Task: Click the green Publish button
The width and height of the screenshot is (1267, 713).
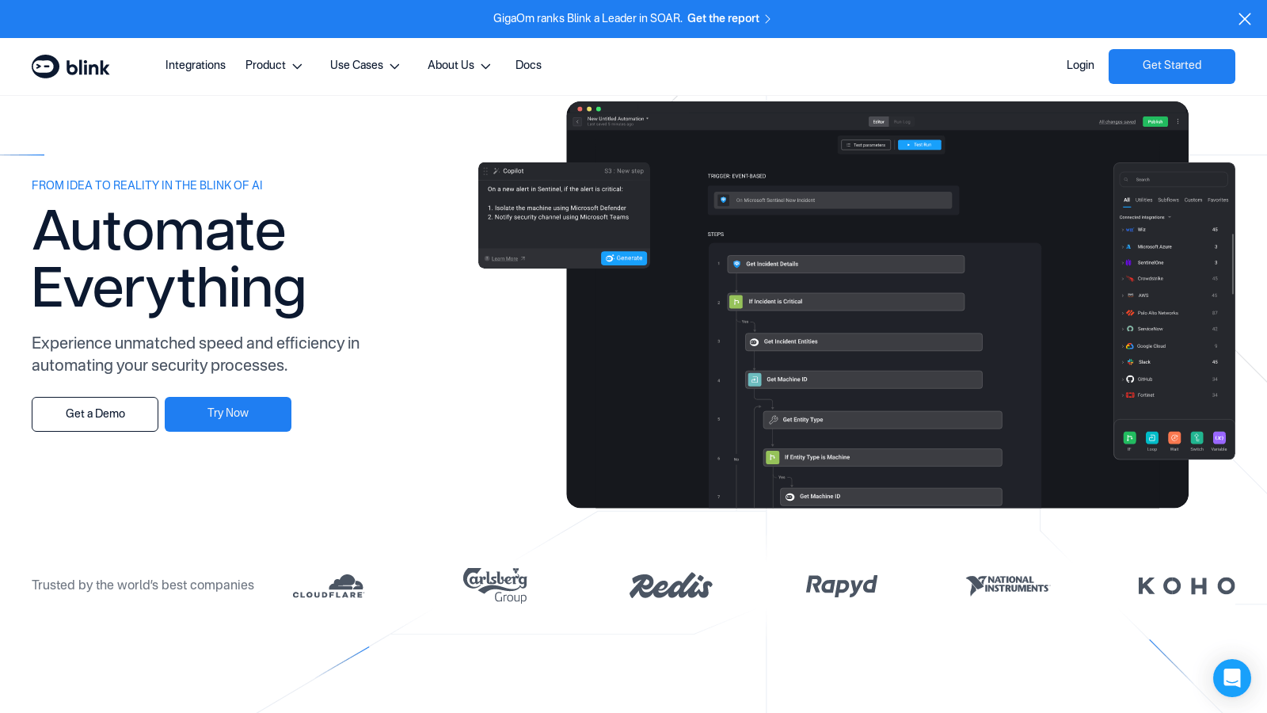Action: point(1155,122)
